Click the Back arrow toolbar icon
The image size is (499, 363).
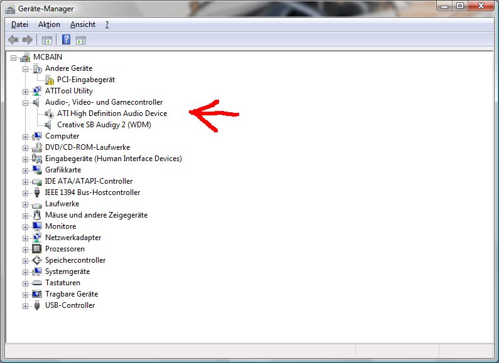13,39
